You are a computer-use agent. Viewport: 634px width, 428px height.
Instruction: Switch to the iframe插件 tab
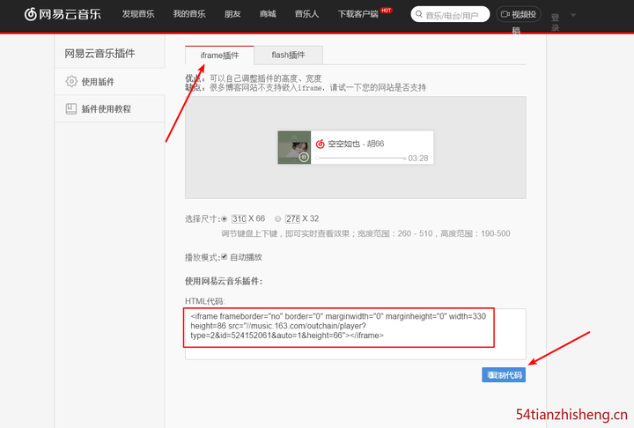(219, 55)
